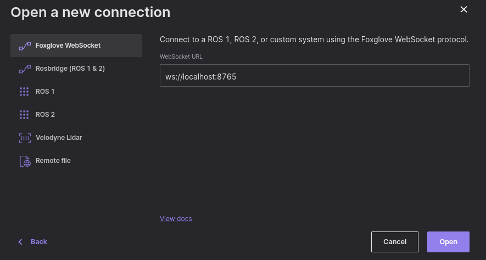
Task: Pick Velodyne Lidar as data source
Action: pyautogui.click(x=59, y=138)
